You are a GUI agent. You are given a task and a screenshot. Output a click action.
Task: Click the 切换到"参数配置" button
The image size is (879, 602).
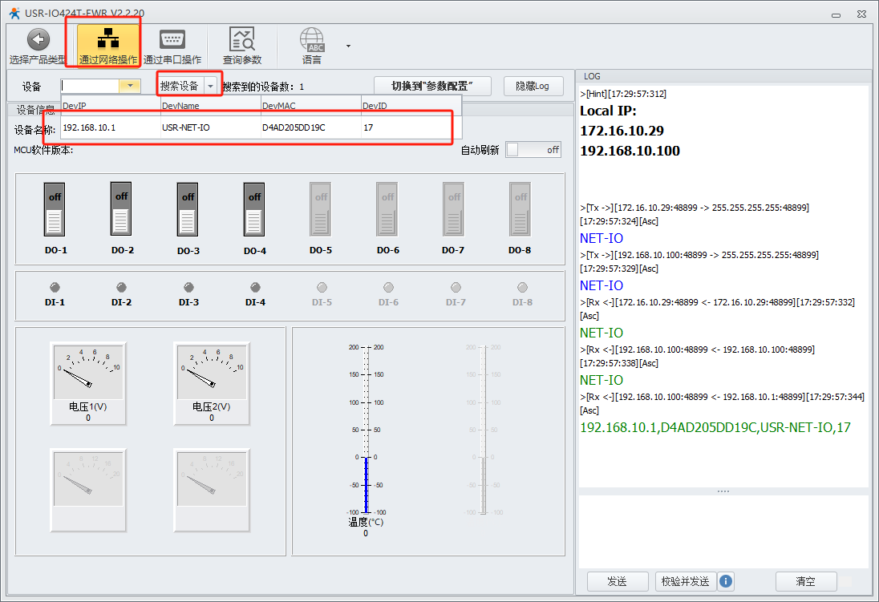[432, 86]
